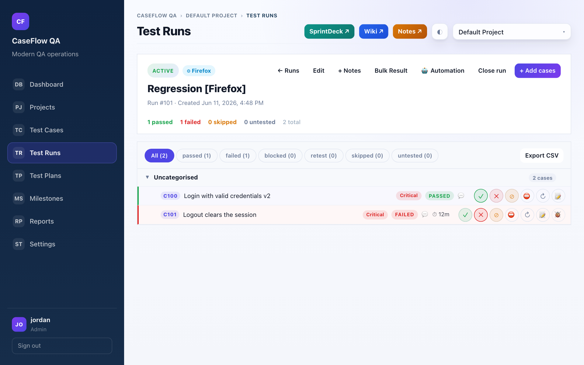Mark C100 Login case as blocked
This screenshot has width=584, height=365.
(527, 196)
